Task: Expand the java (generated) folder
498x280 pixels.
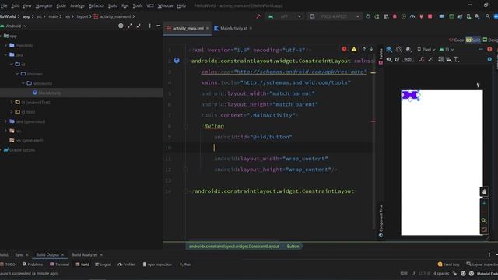Action: click(x=5, y=121)
